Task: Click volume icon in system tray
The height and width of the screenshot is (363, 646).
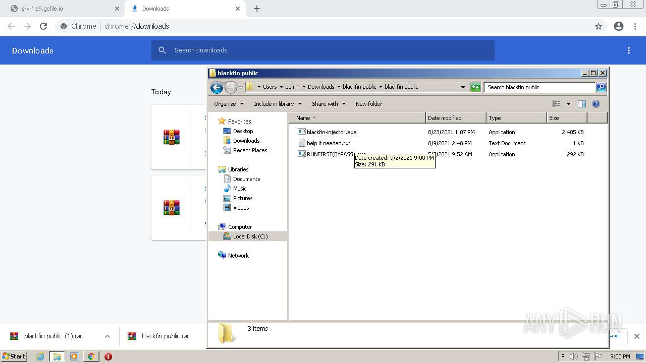Action: pyautogui.click(x=574, y=356)
